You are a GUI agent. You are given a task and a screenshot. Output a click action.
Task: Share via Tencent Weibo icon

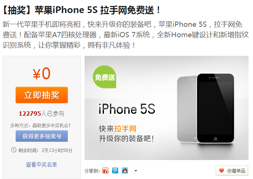115,170
